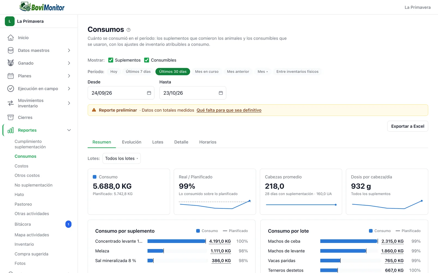438x273 pixels.
Task: Collapse the Reportes section chevron
Action: pos(69,130)
